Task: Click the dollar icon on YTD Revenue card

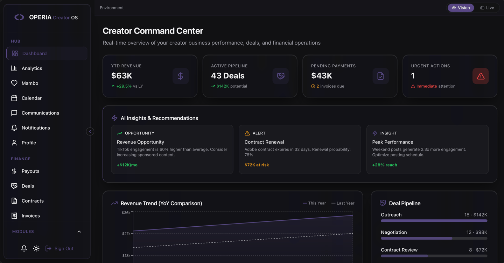Action: coord(181,76)
